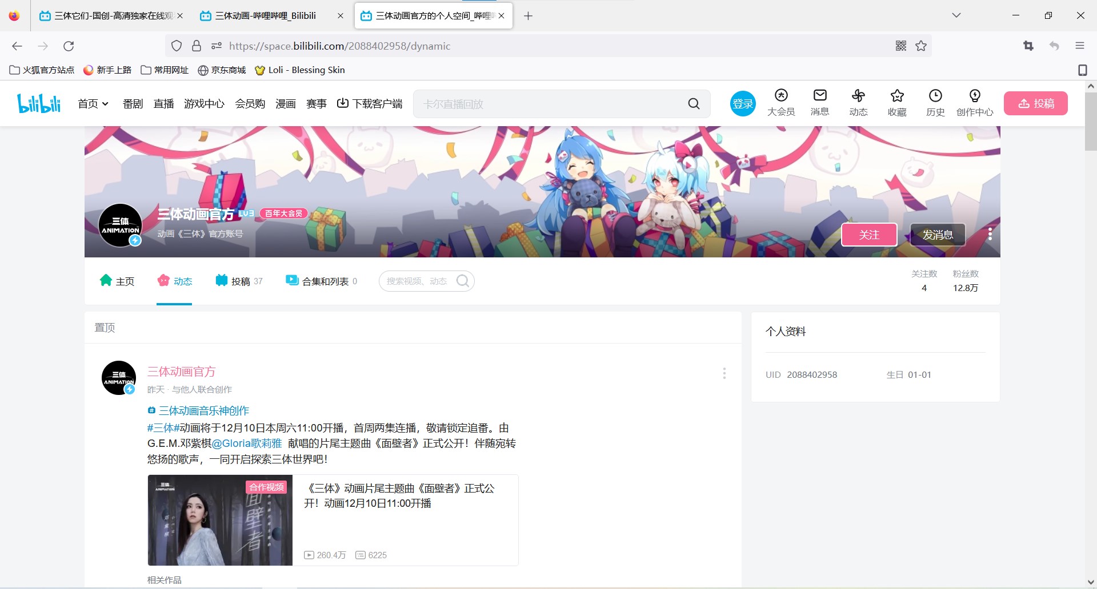1097x589 pixels.
Task: Click post author name 三体动画官方
Action: click(181, 372)
